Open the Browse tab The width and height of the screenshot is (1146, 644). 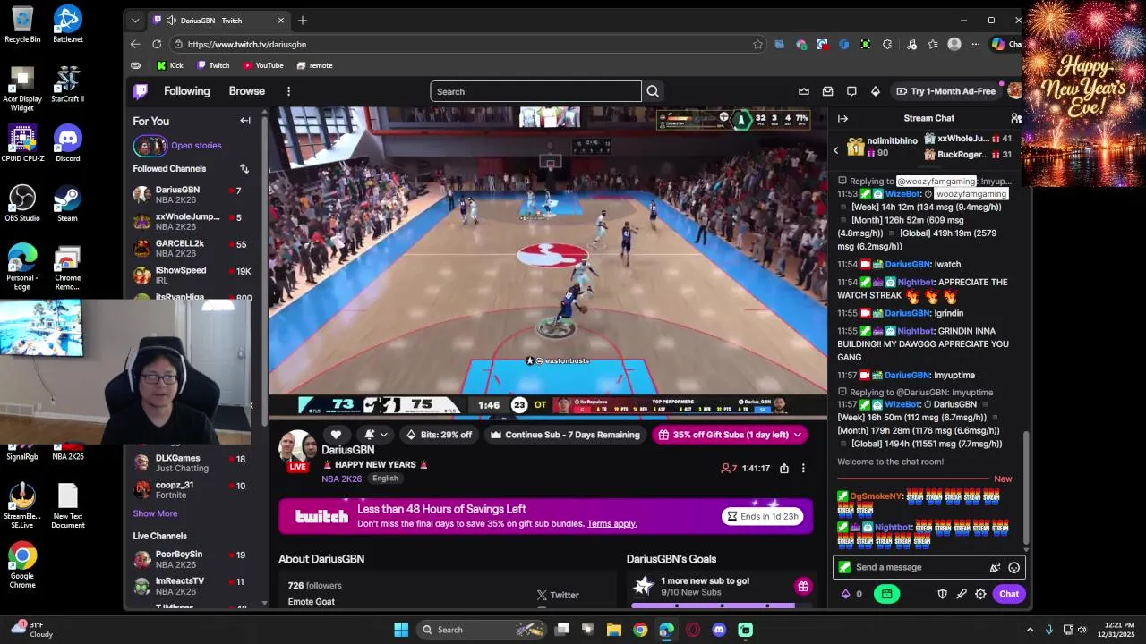[246, 91]
